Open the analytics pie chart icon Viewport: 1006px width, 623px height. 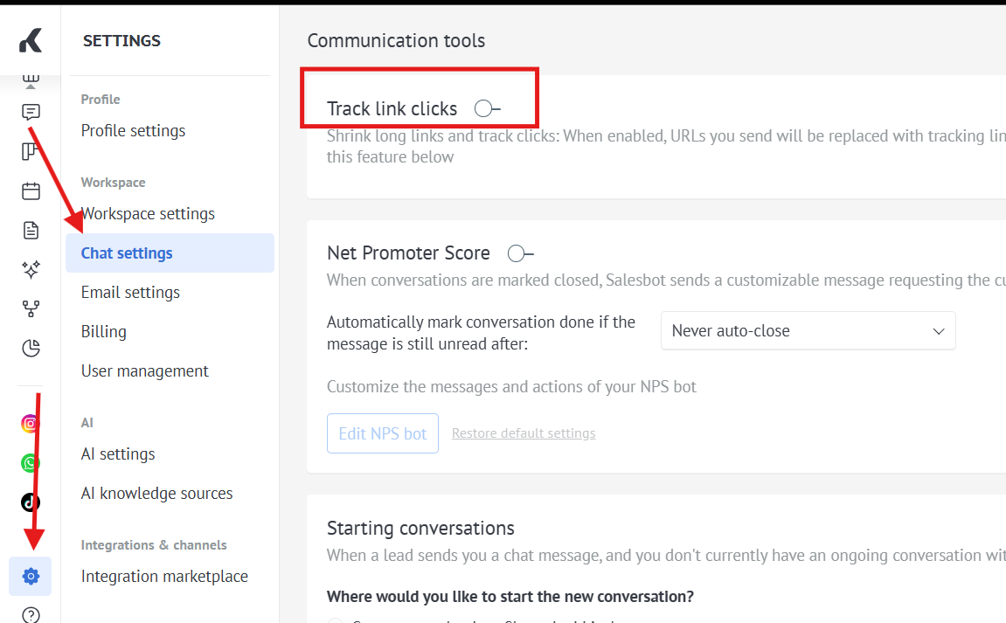click(x=31, y=349)
